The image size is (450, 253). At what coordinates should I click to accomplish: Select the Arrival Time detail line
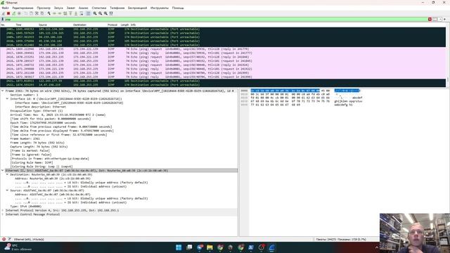58,115
